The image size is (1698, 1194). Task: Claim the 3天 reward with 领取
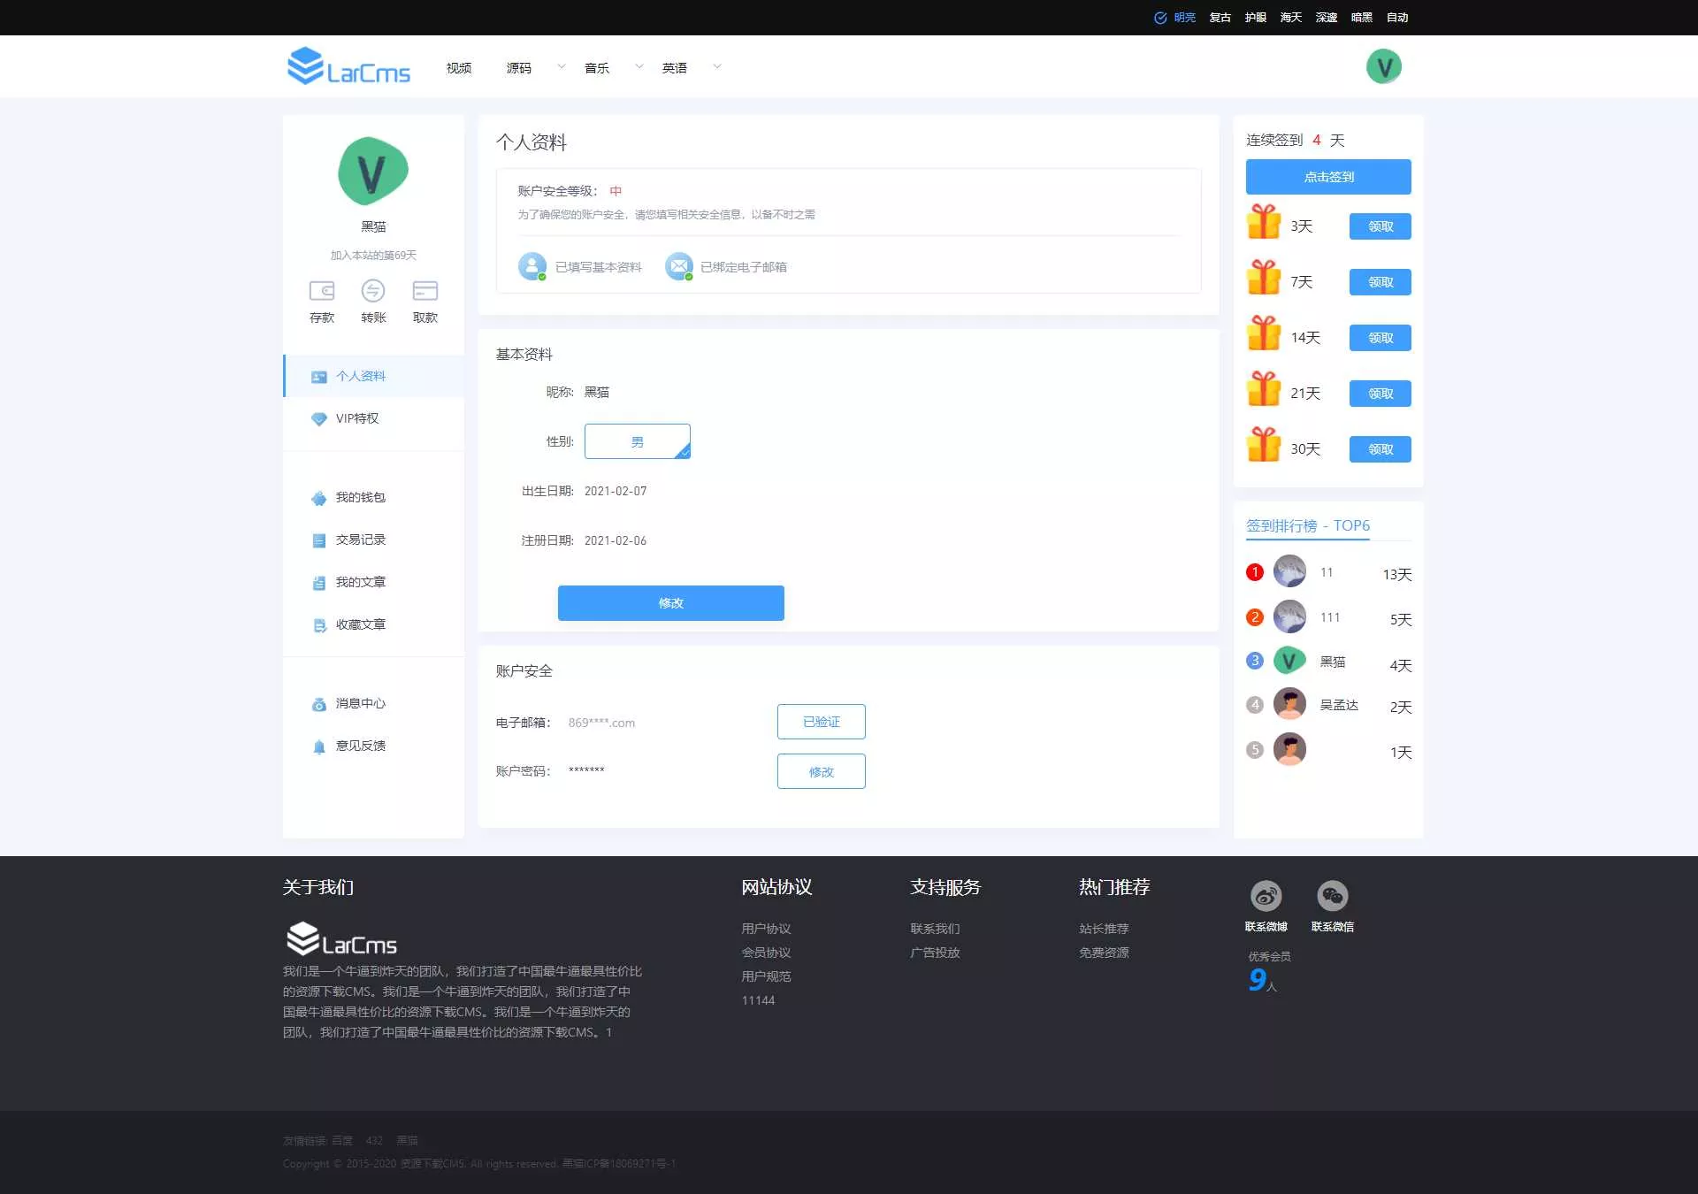pos(1380,226)
